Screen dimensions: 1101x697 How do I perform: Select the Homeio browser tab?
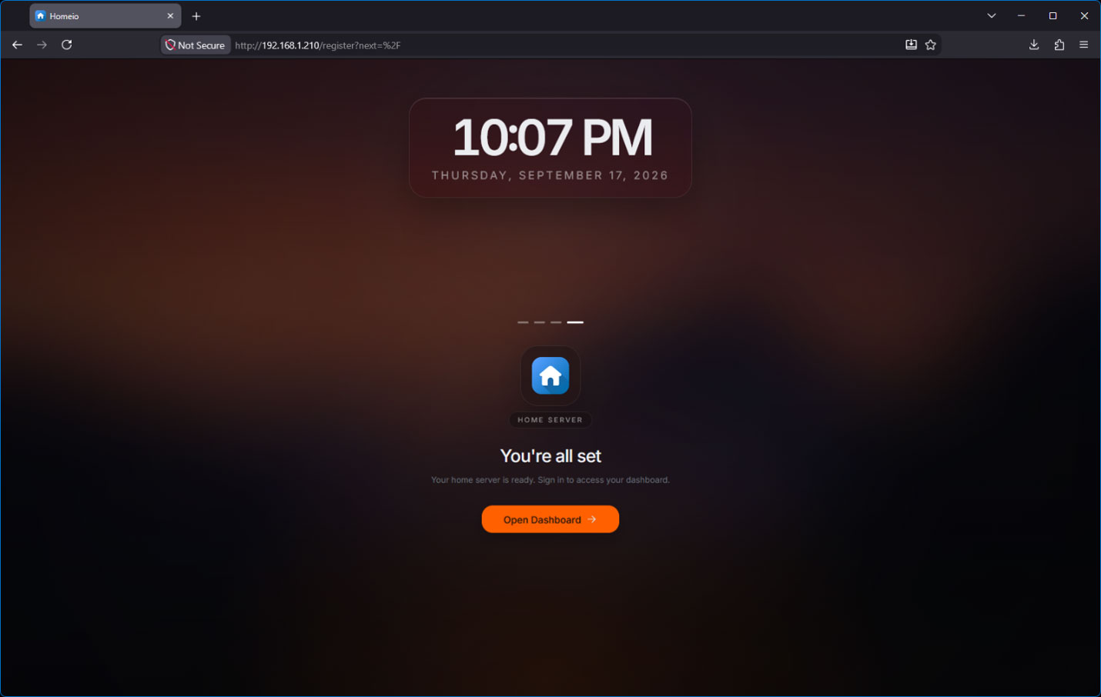tap(105, 16)
